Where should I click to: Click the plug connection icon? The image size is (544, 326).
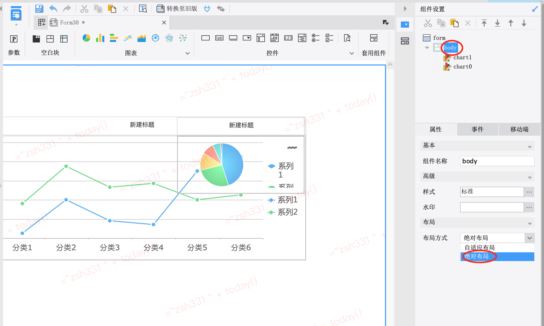(x=207, y=9)
